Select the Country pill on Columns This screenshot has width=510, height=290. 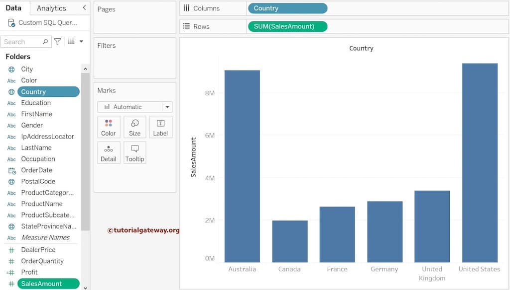(287, 8)
